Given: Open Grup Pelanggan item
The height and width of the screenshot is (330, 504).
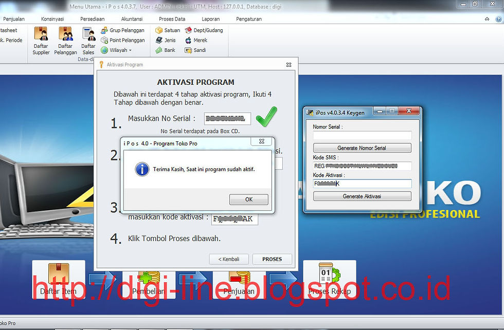Looking at the screenshot, I should point(122,30).
